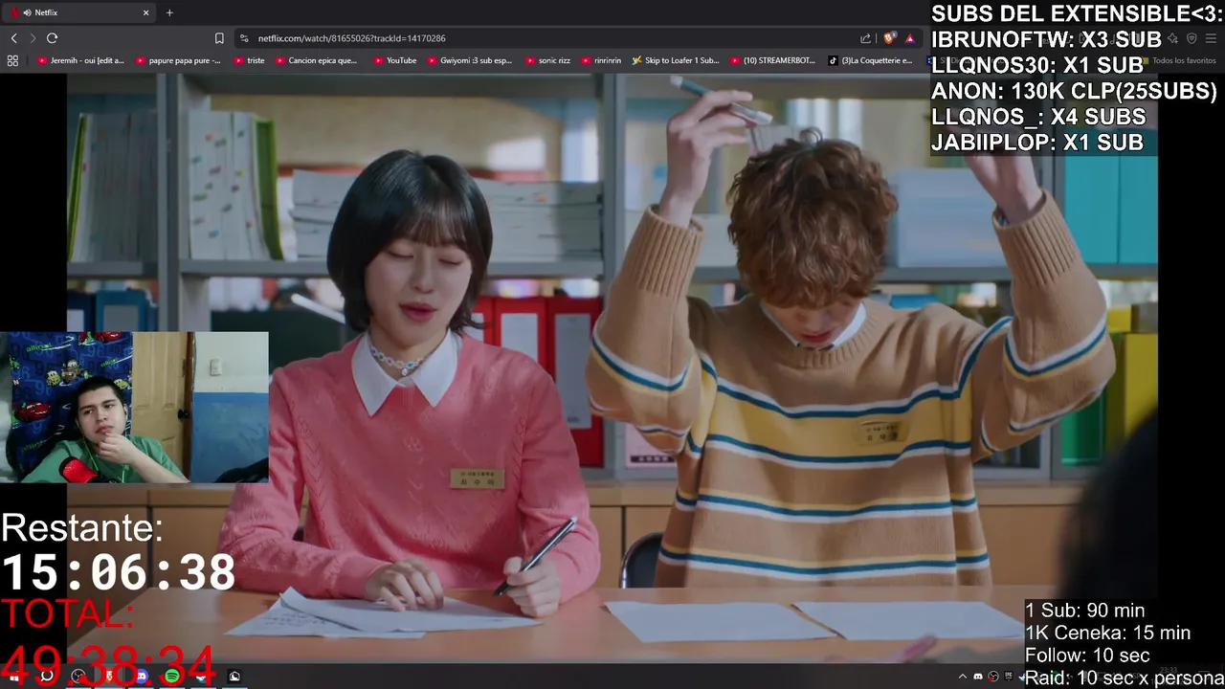Open Spotify from taskbar
1225x689 pixels.
pyautogui.click(x=172, y=677)
